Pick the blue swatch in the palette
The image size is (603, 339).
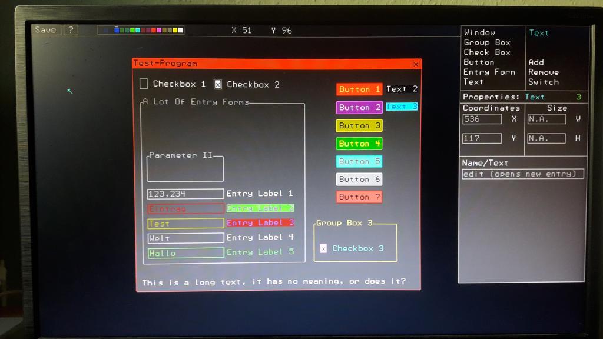click(x=117, y=31)
